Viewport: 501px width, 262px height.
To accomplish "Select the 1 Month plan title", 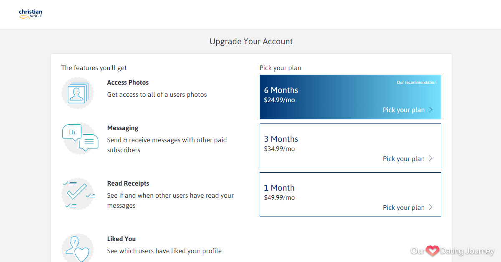I will (x=279, y=188).
